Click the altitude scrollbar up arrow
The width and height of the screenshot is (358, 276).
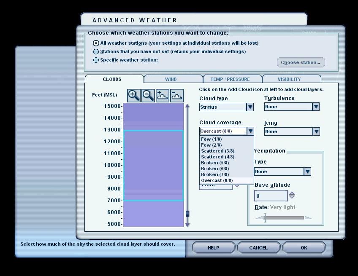tap(187, 106)
